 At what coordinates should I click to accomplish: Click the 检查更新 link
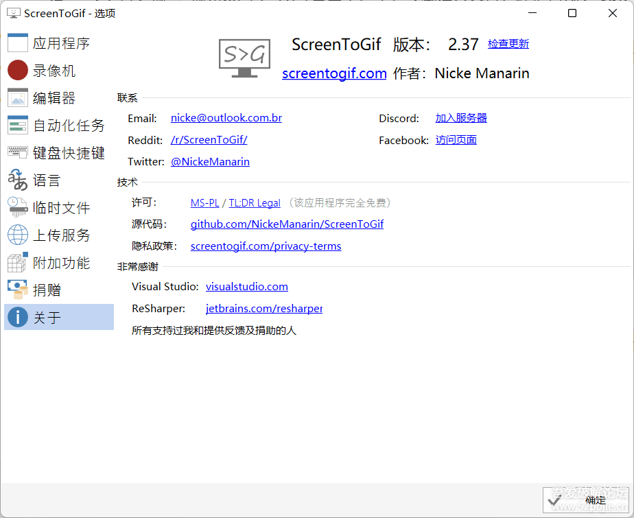[508, 44]
